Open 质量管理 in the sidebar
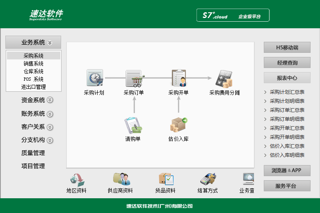This screenshot has width=320, height=213. 33,153
